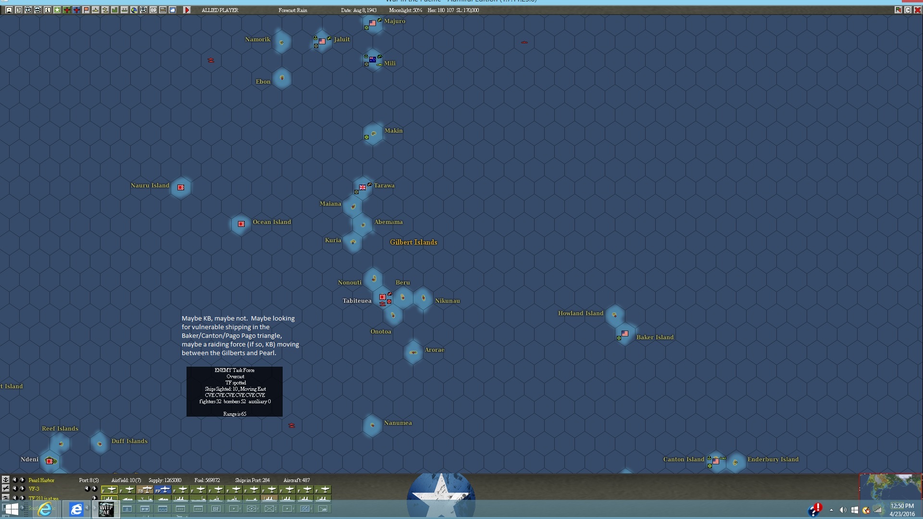Select the Mili Australian base flag

tap(373, 60)
